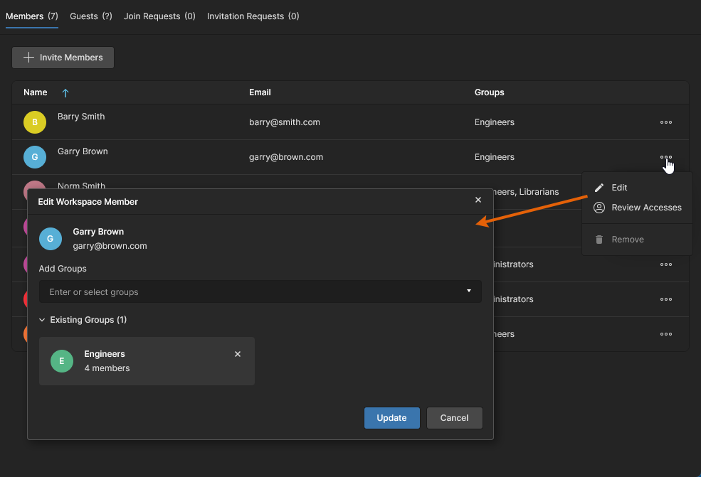Switch to the Guests tab
Screen dimensions: 701x477
click(x=90, y=16)
